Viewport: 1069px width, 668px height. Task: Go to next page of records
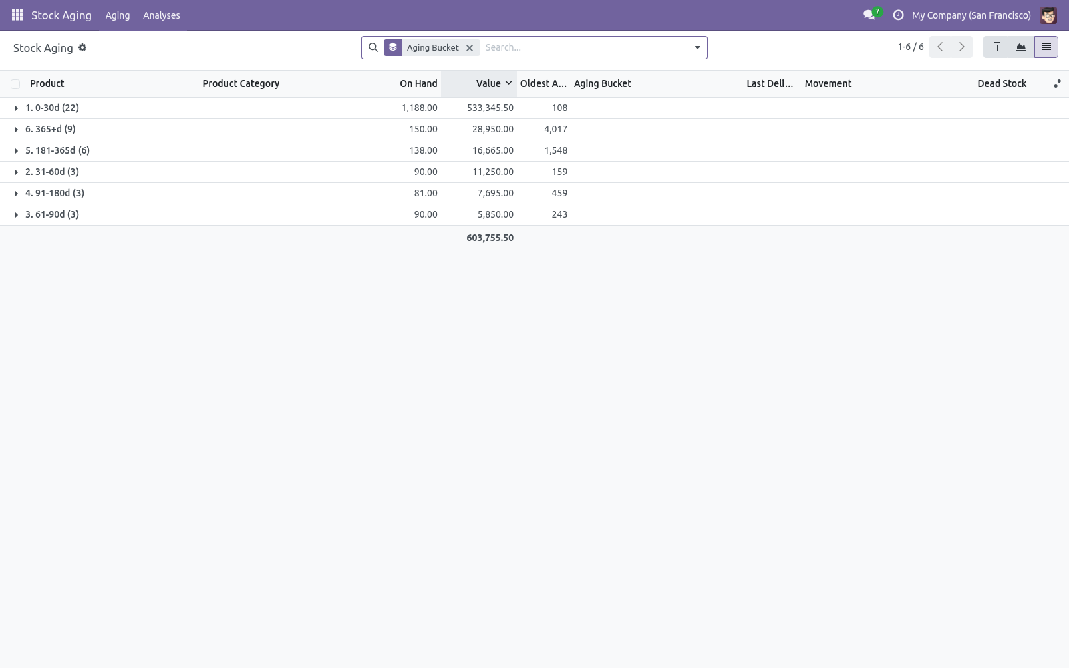pyautogui.click(x=961, y=47)
